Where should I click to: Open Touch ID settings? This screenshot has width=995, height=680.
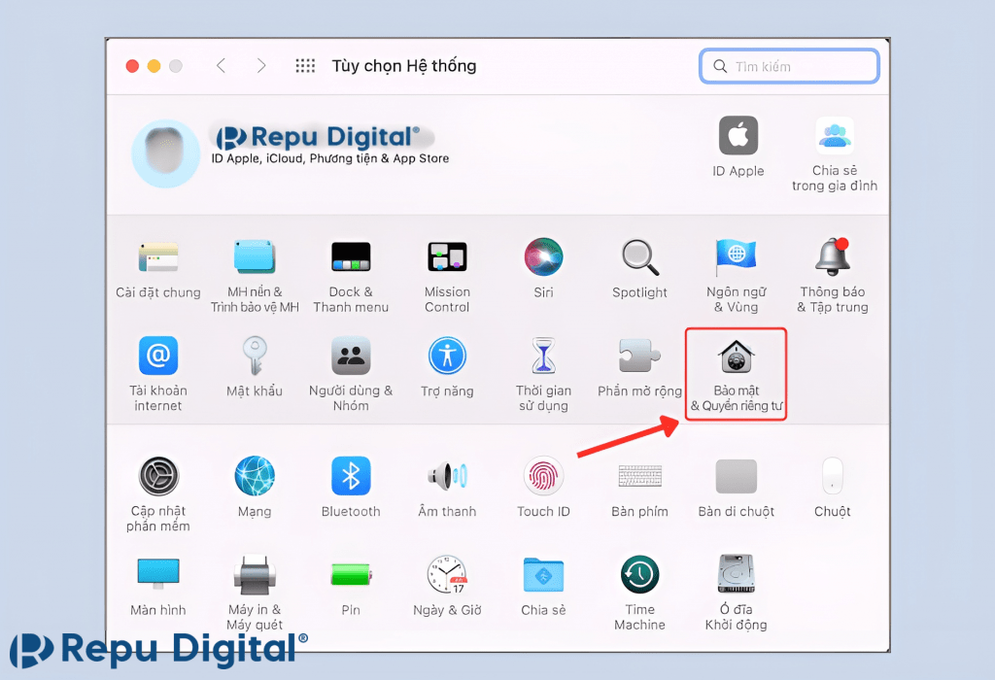pyautogui.click(x=543, y=476)
